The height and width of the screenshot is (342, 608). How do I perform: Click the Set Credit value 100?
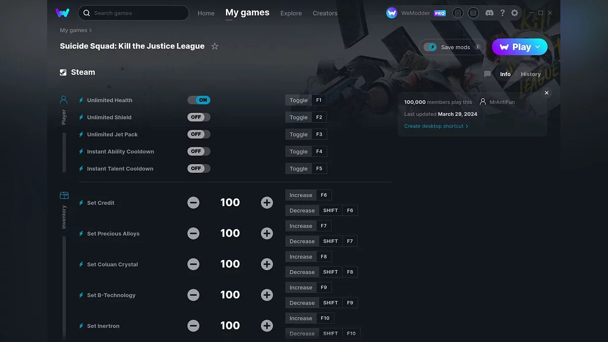(x=230, y=203)
